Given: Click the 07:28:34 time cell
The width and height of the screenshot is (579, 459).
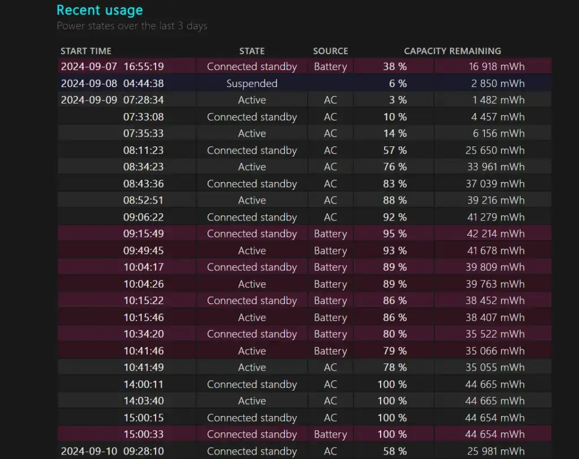Looking at the screenshot, I should click(143, 100).
